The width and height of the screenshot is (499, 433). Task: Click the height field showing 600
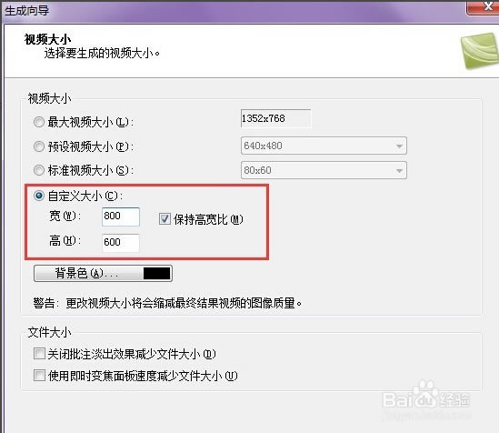click(121, 243)
